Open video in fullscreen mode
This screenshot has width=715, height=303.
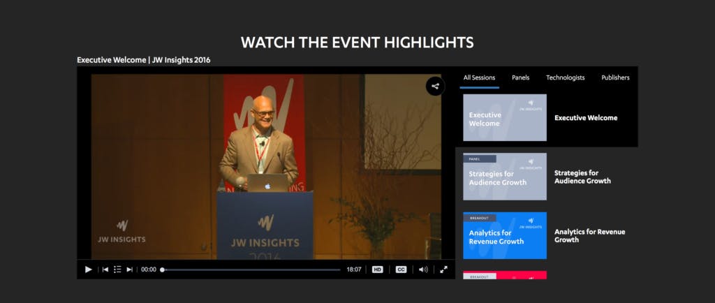pos(443,269)
